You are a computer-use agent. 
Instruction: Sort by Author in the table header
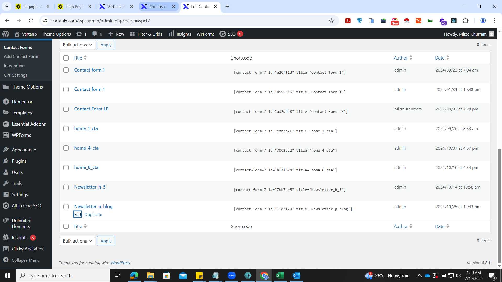pos(403,58)
